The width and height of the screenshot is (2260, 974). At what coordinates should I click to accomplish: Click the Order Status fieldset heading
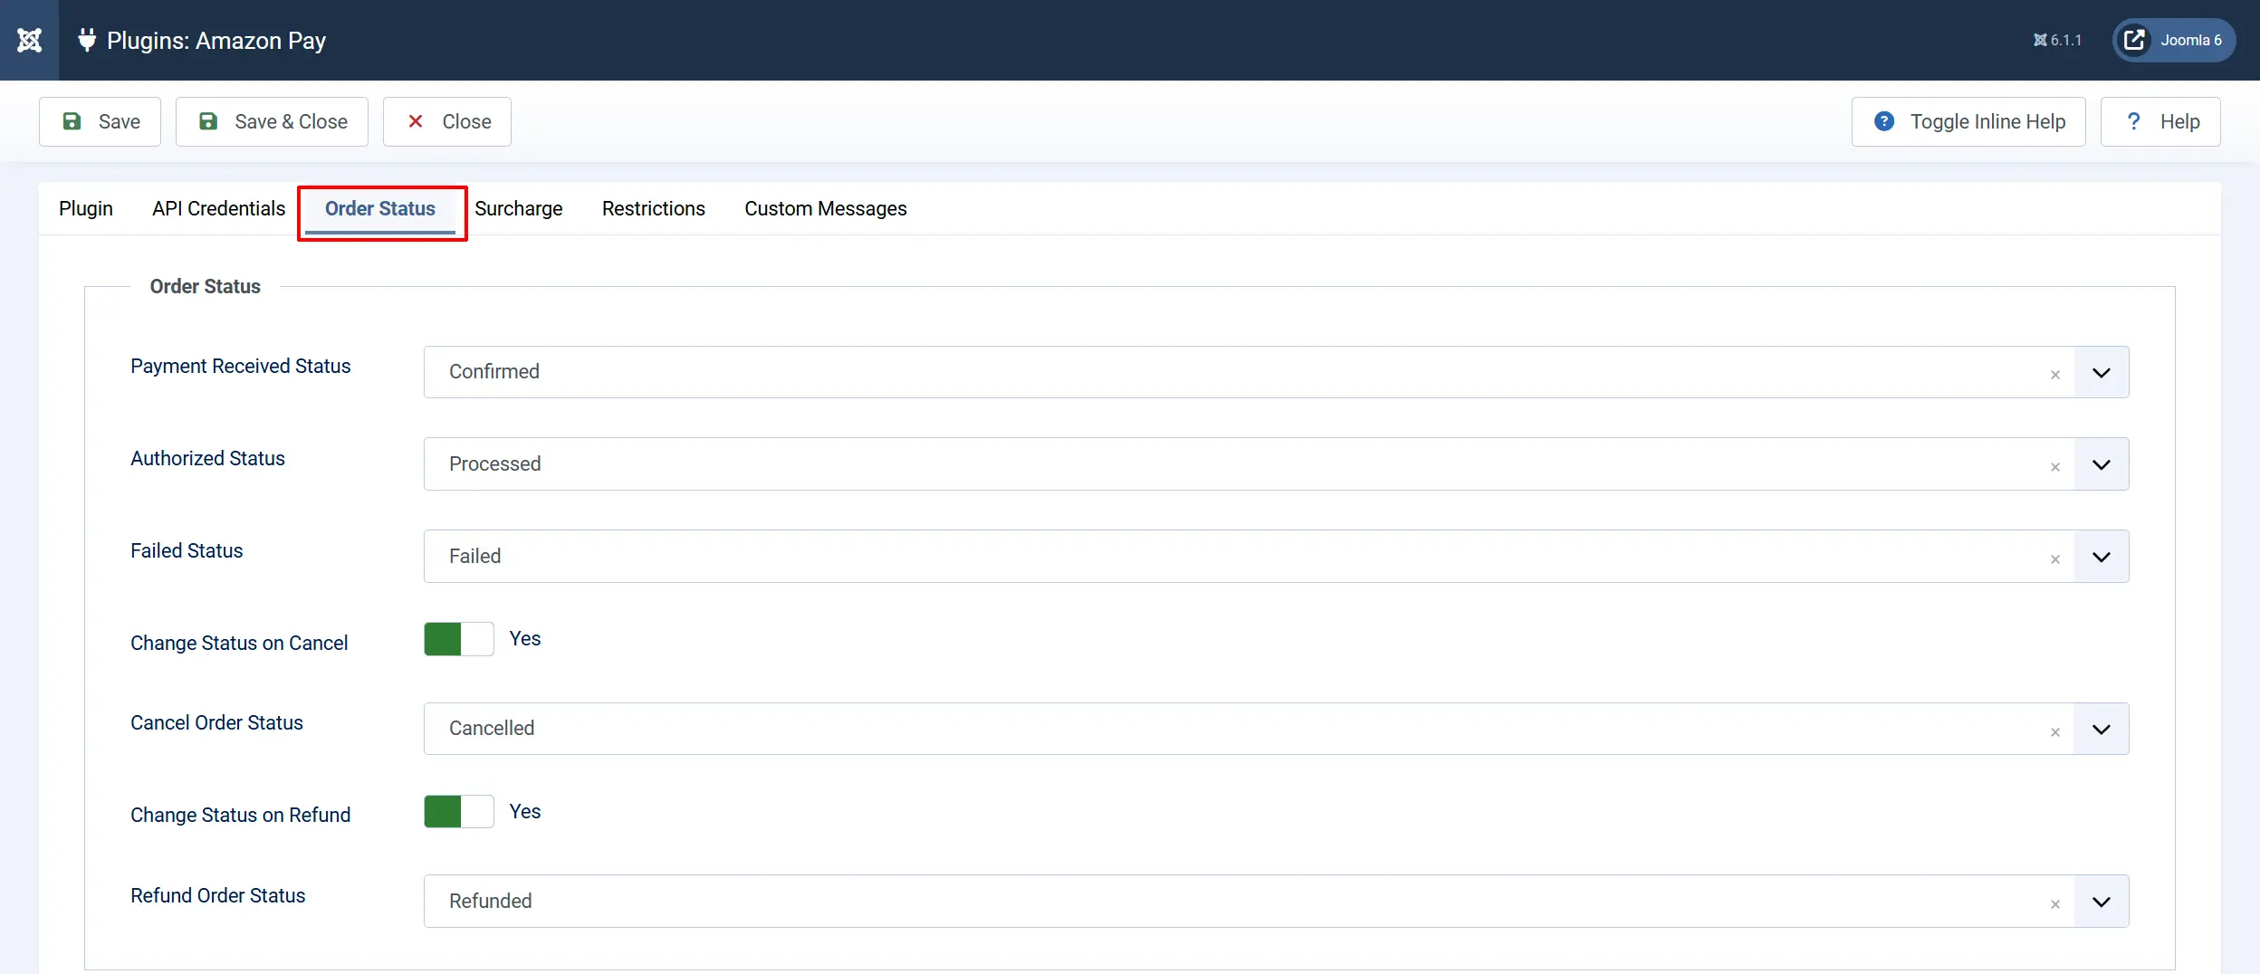[x=206, y=286]
